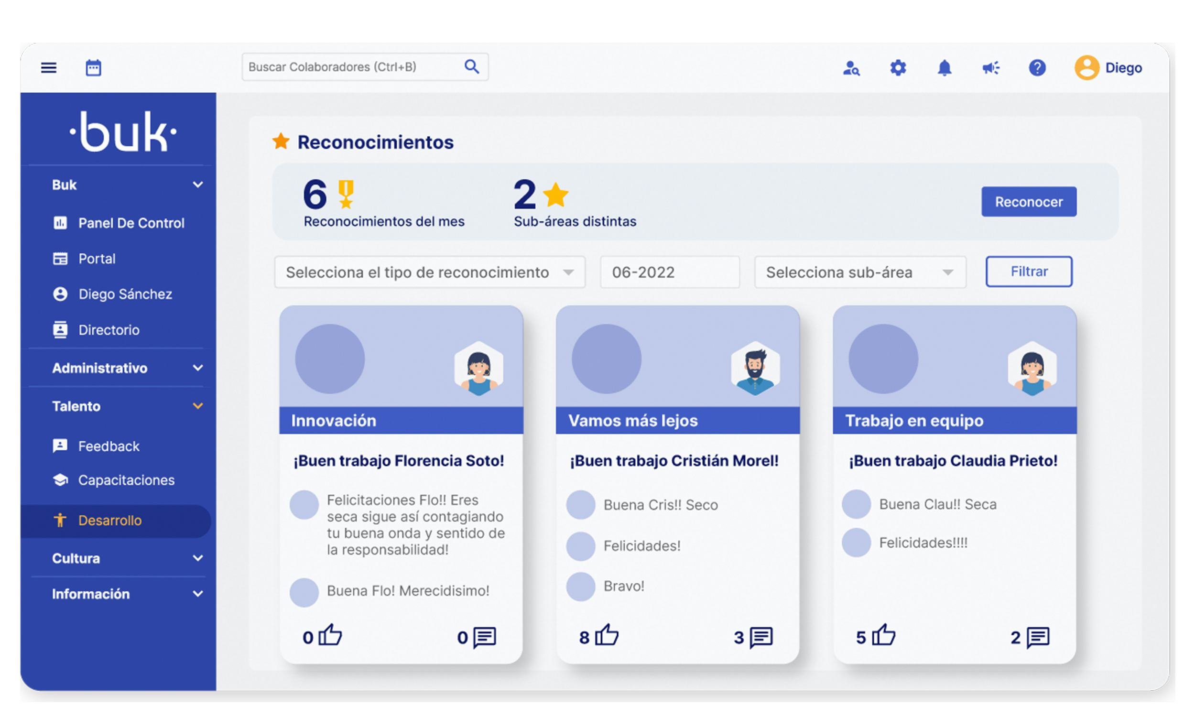Screen dimensions: 1195x717
Task: Click the help question mark icon
Action: [x=1038, y=68]
